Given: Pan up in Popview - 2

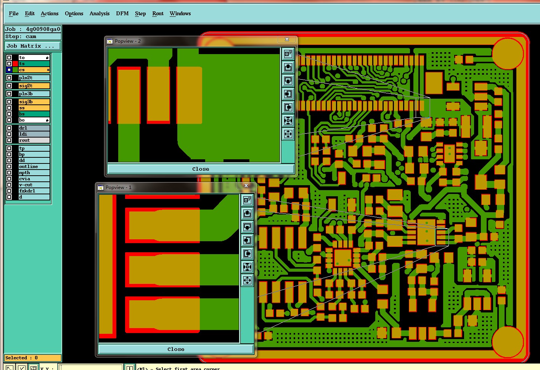Looking at the screenshot, I should 288,67.
